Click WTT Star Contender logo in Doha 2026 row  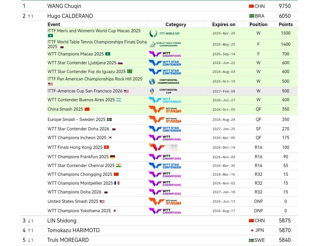pos(165,129)
